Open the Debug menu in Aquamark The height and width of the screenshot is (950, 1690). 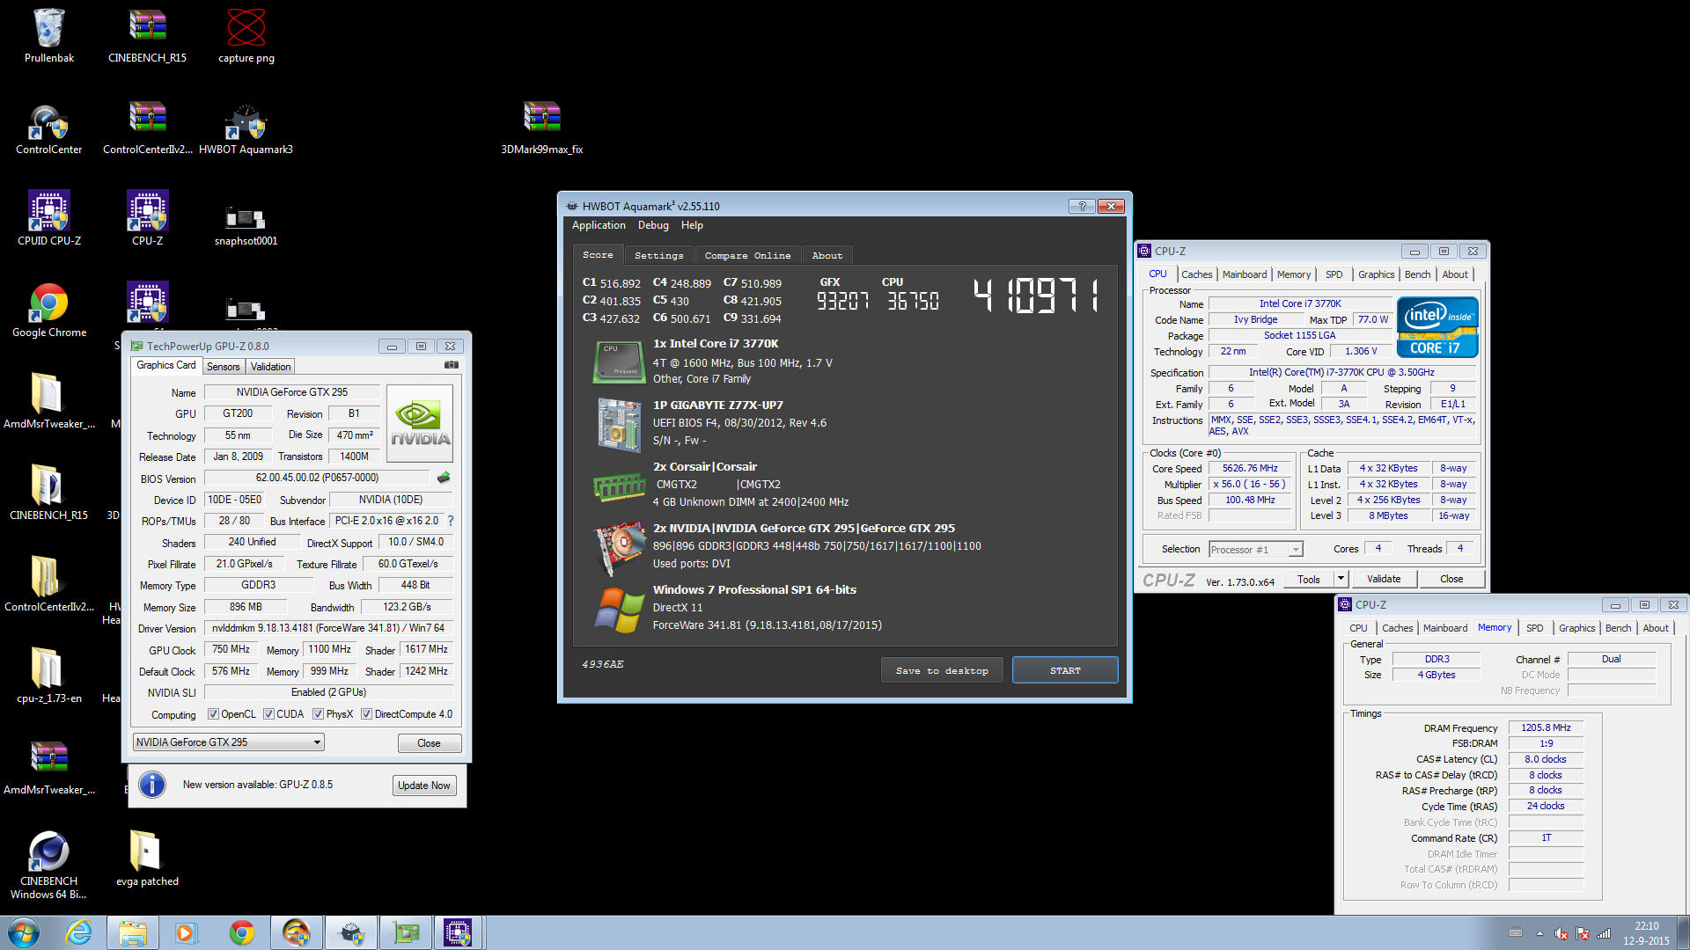(653, 225)
